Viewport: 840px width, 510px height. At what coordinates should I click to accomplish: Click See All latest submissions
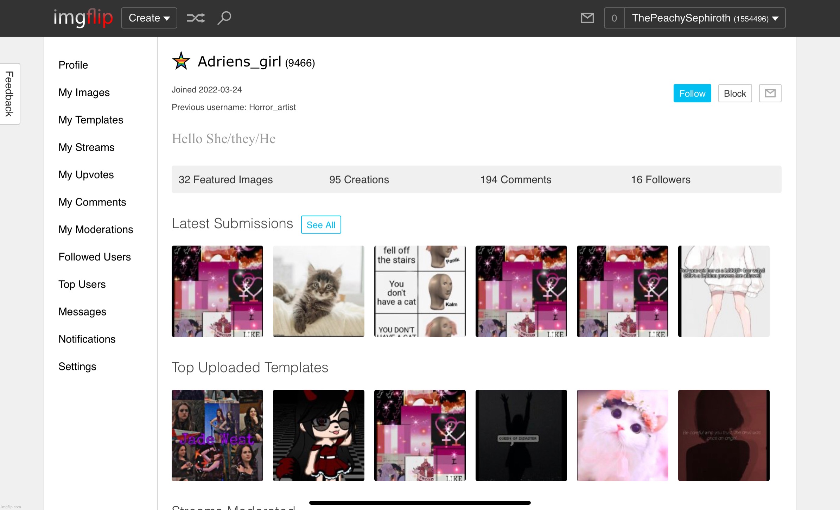tap(321, 225)
